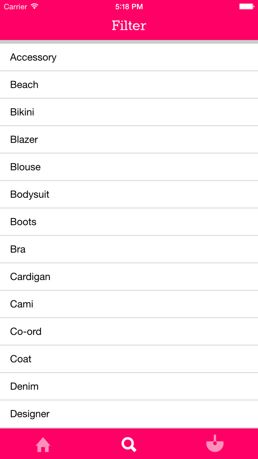The image size is (258, 459).
Task: Open the pink semicircle tab icon
Action: tap(215, 443)
